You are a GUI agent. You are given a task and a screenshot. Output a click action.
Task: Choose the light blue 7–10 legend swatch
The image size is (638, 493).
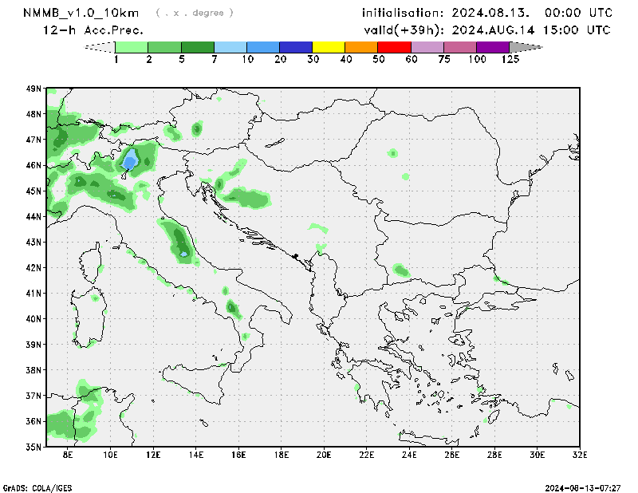tap(230, 47)
